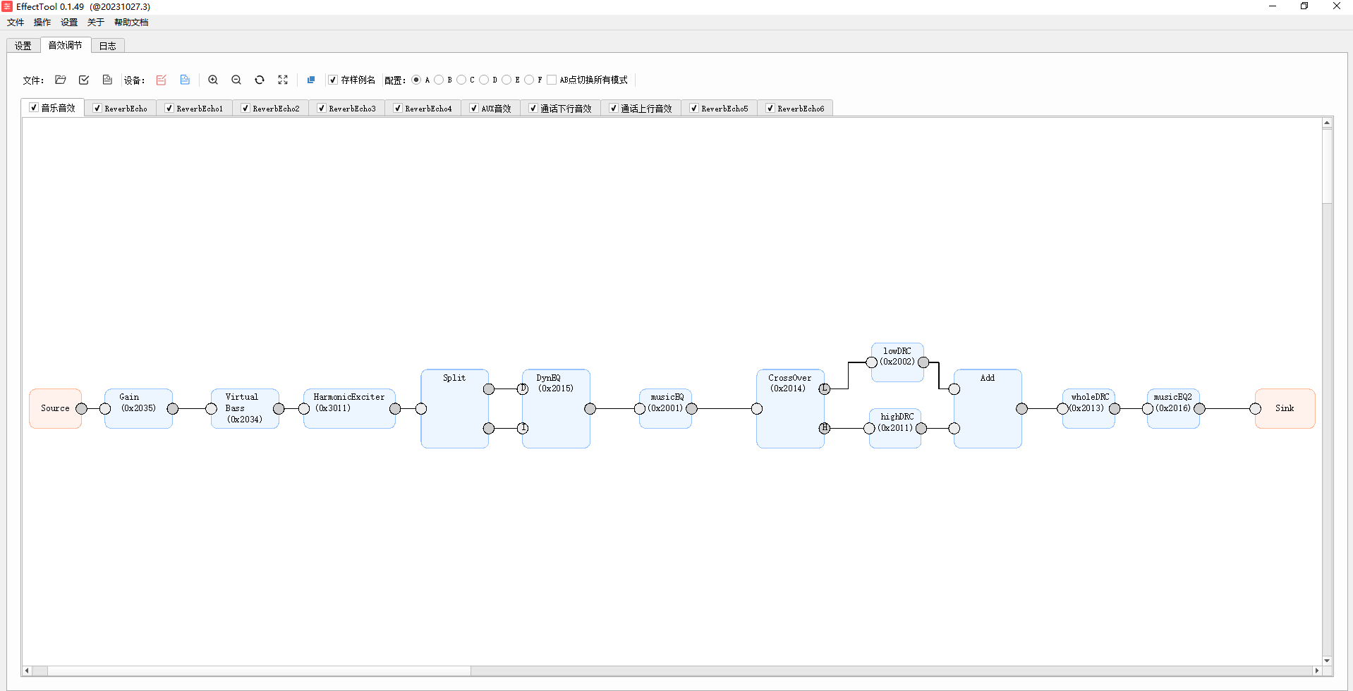
Task: Uncheck the ReverbEcho2 tab checkbox
Action: (x=245, y=108)
